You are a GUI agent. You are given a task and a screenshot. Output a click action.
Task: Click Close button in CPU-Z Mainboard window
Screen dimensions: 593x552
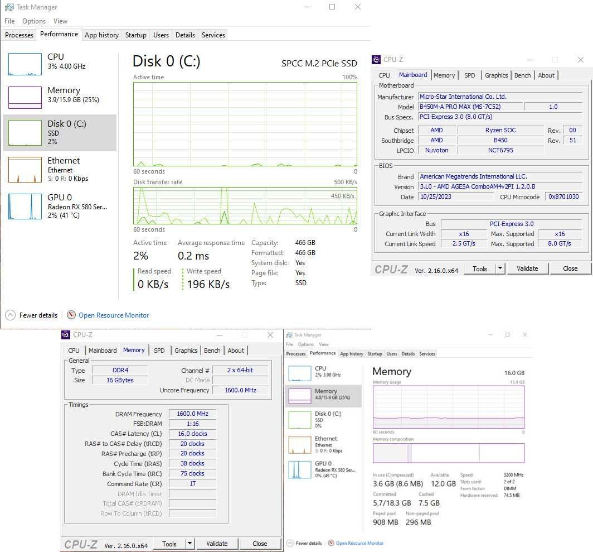coord(570,268)
